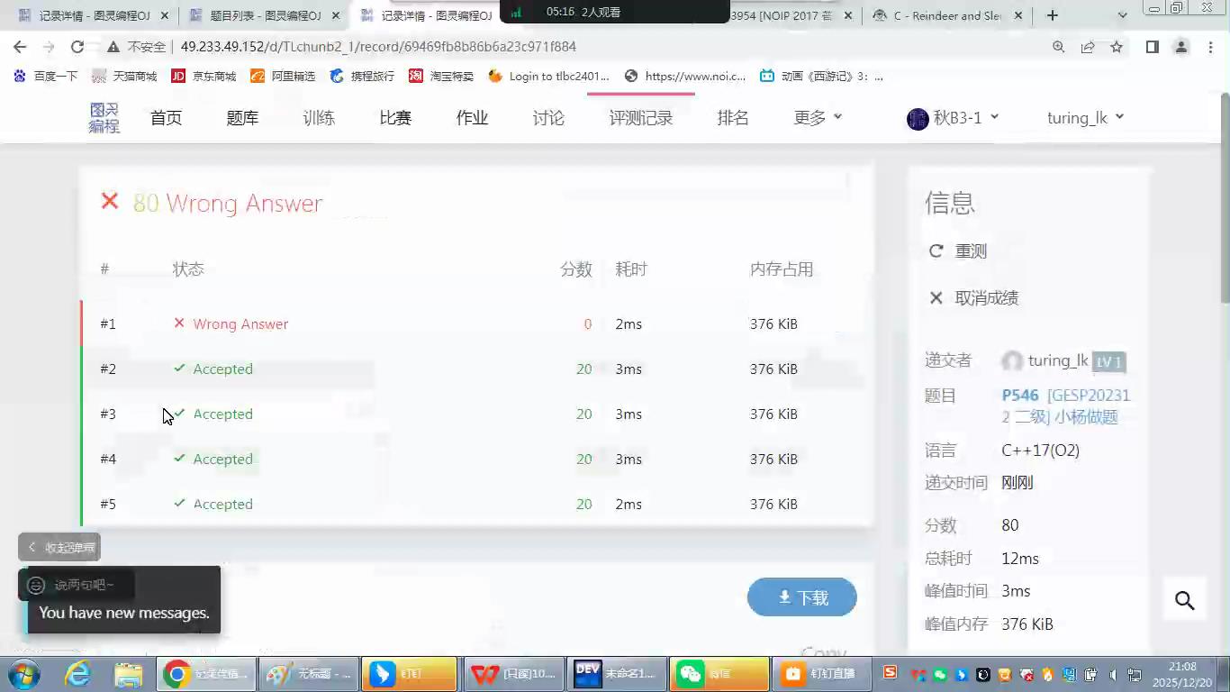Go to the 题库 navigation item
1230x692 pixels.
pos(242,118)
